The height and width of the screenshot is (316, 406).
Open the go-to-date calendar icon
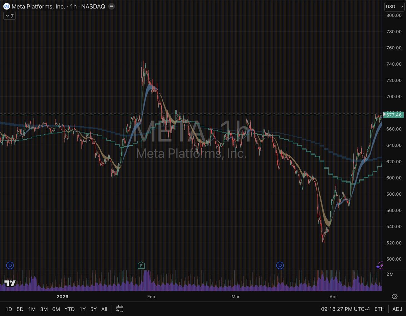119,309
